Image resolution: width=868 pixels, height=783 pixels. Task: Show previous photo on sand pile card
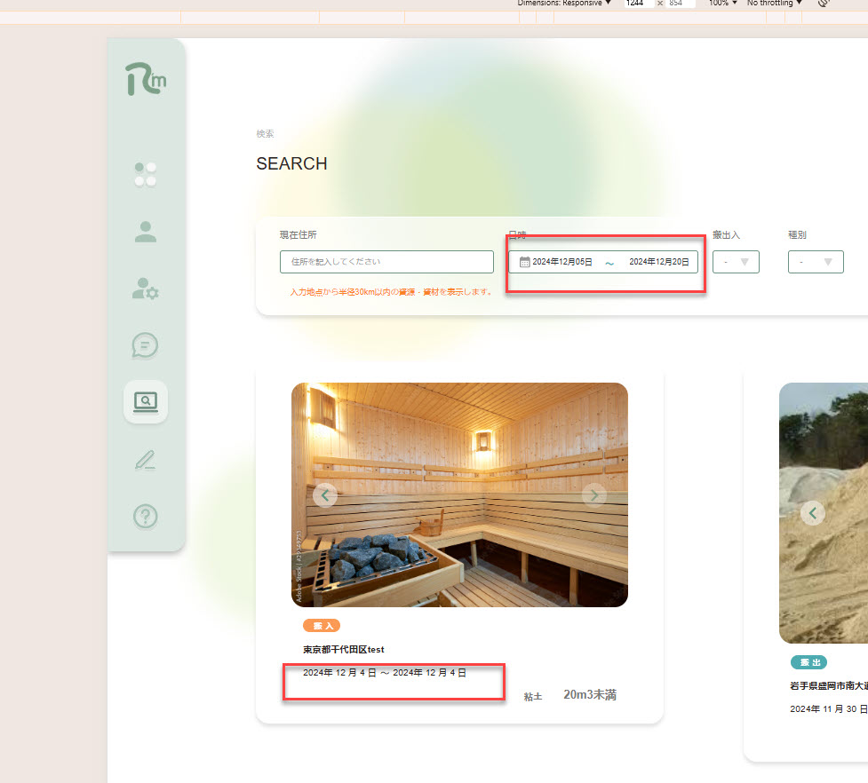coord(813,512)
